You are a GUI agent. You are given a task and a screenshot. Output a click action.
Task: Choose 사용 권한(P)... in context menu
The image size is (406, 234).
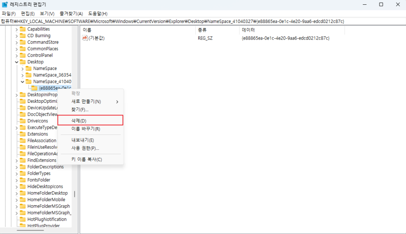pos(90,148)
